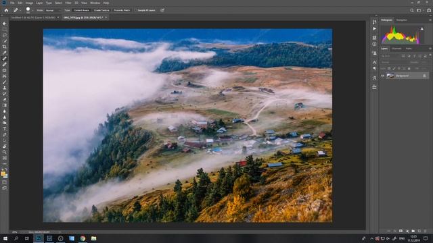Viewport: 433px width, 243px height.
Task: Choose the Content-Aware type button
Action: tap(81, 10)
